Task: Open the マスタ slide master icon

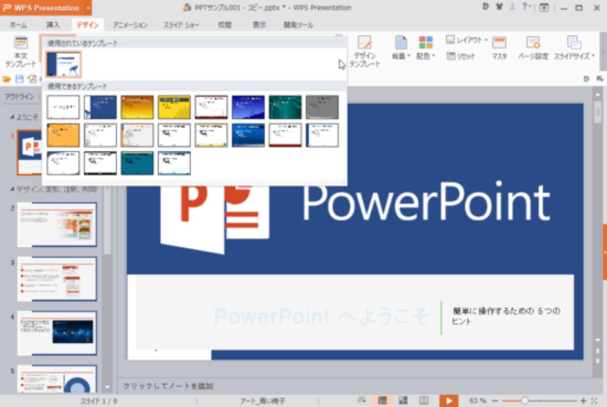Action: click(499, 43)
